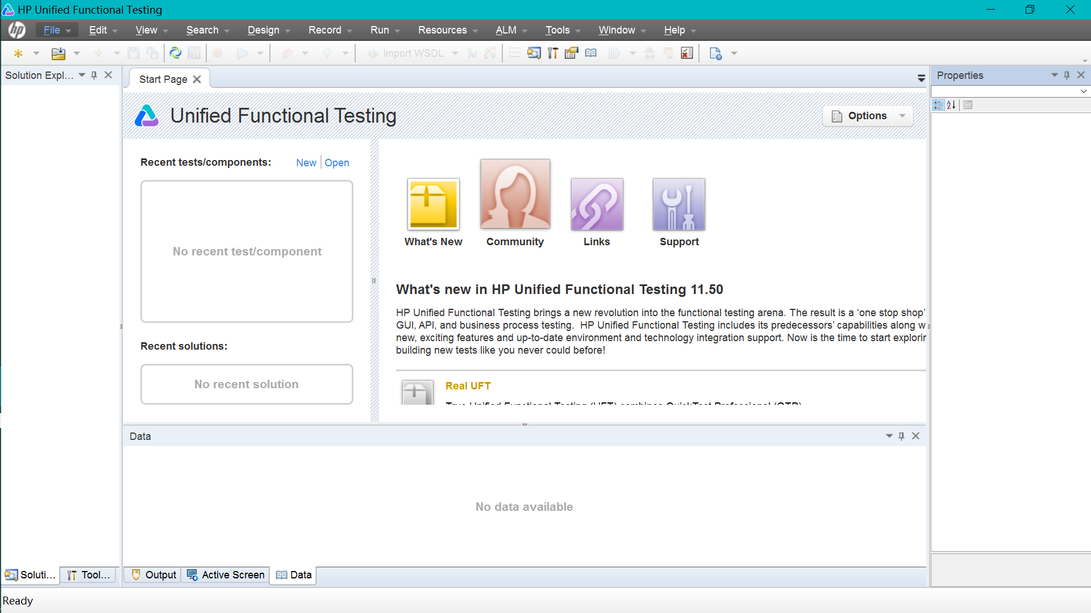Click the Property Pages icon in Properties
The height and width of the screenshot is (613, 1091).
pyautogui.click(x=968, y=105)
